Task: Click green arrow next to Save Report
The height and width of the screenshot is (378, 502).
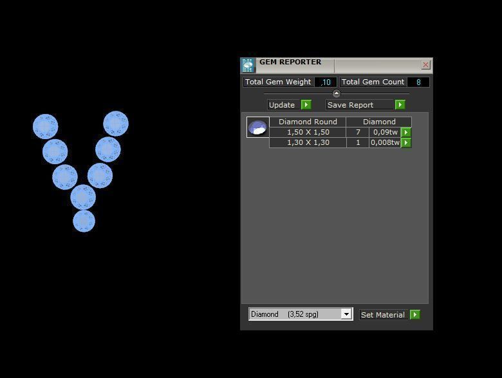Action: click(400, 105)
